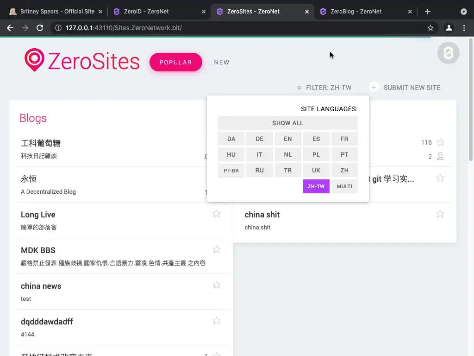Star the china shit site
Viewport: 474px width, 356px height.
point(440,214)
